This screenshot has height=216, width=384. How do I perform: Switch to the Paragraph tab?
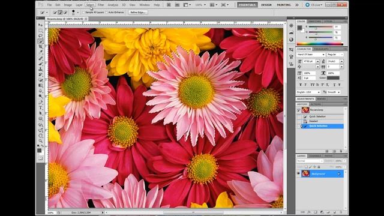[x=322, y=49]
